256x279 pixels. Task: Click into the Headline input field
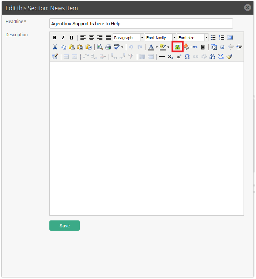pos(141,23)
